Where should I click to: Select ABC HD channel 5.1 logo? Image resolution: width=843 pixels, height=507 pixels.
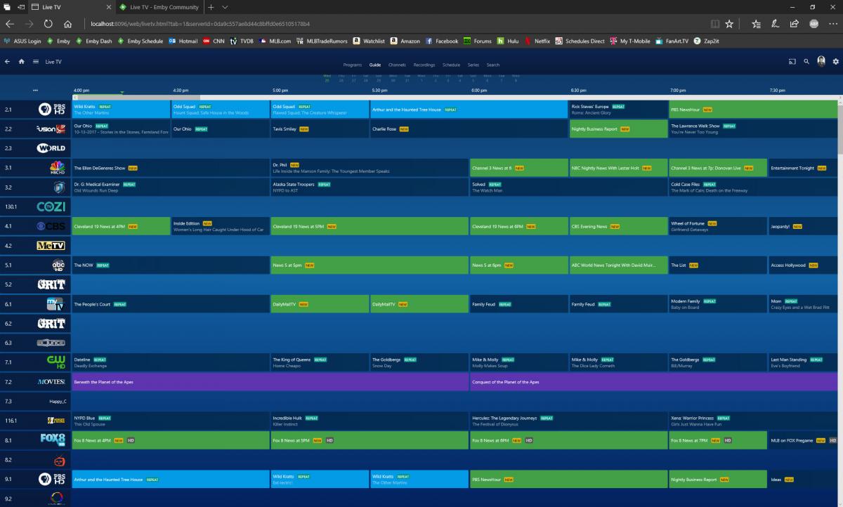click(58, 265)
